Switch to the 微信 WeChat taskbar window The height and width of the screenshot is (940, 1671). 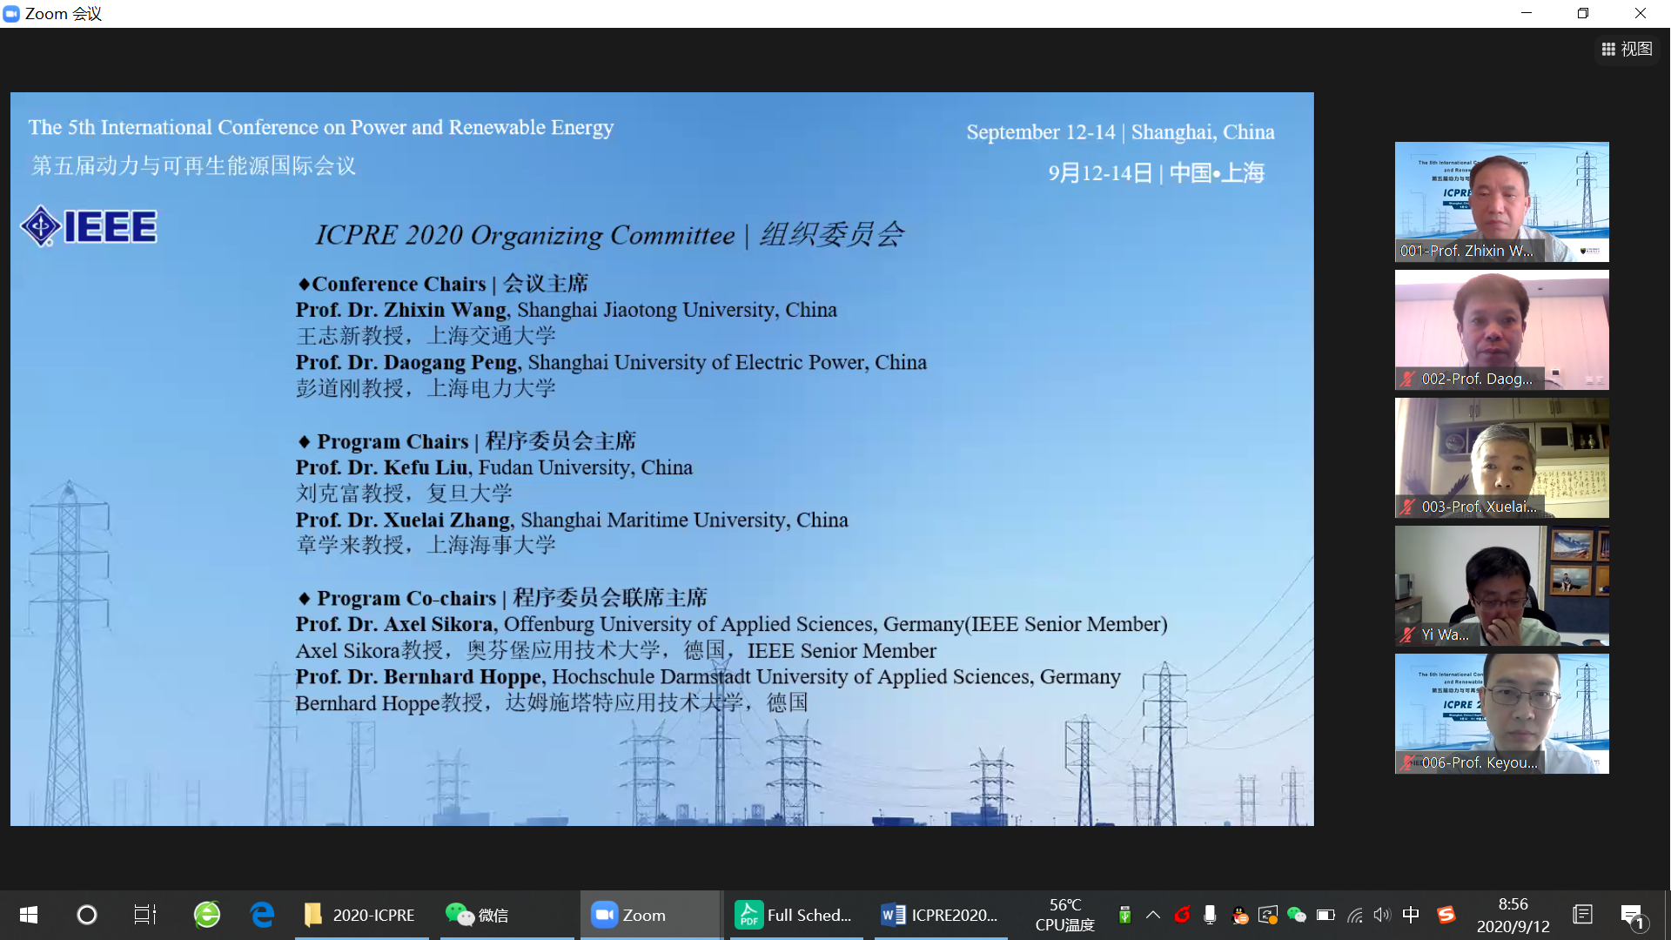[479, 915]
